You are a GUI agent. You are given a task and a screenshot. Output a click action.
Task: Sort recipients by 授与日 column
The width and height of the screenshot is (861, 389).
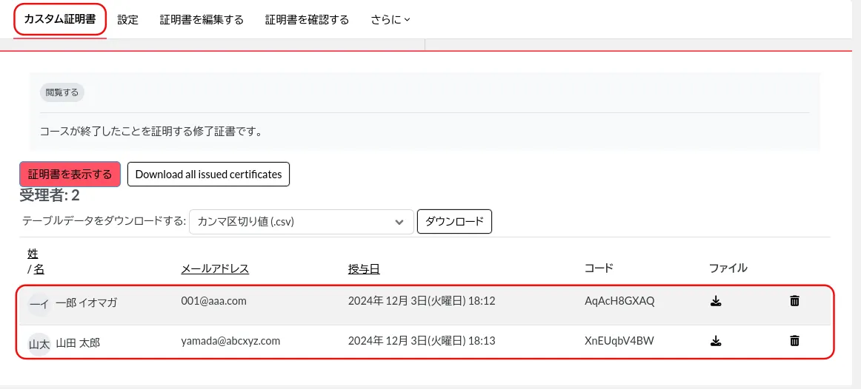click(x=364, y=268)
